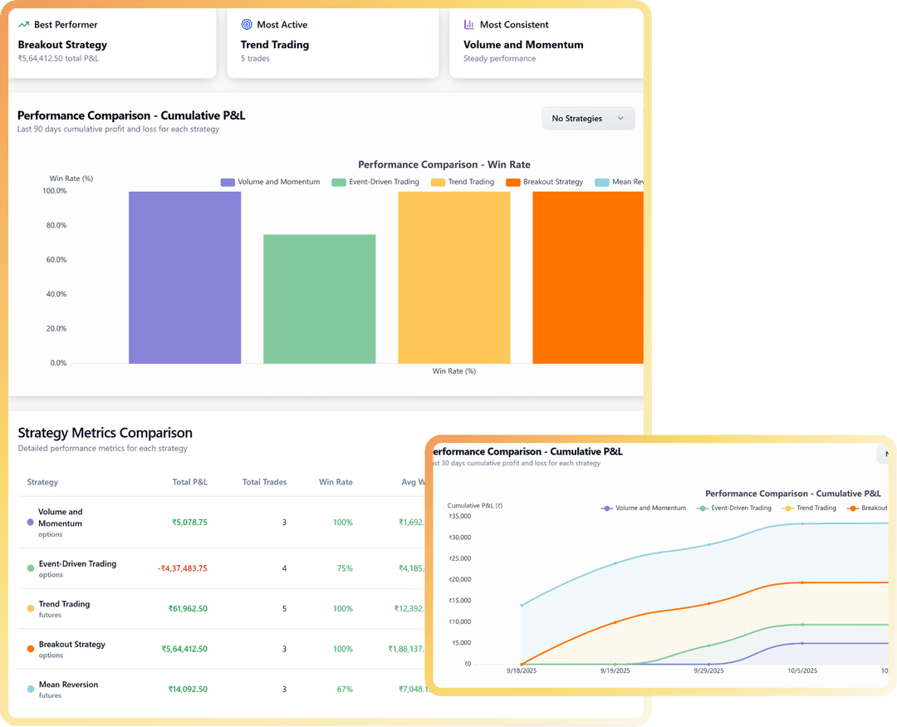Click the green dot beside Event-Driven Trading row
The height and width of the screenshot is (727, 897).
point(31,569)
